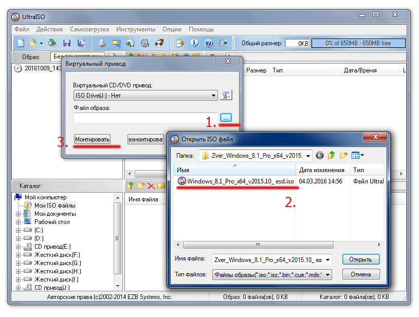Click the drive settings icon beside ISO Drive dropdown
Image resolution: width=419 pixels, height=317 pixels.
click(226, 95)
